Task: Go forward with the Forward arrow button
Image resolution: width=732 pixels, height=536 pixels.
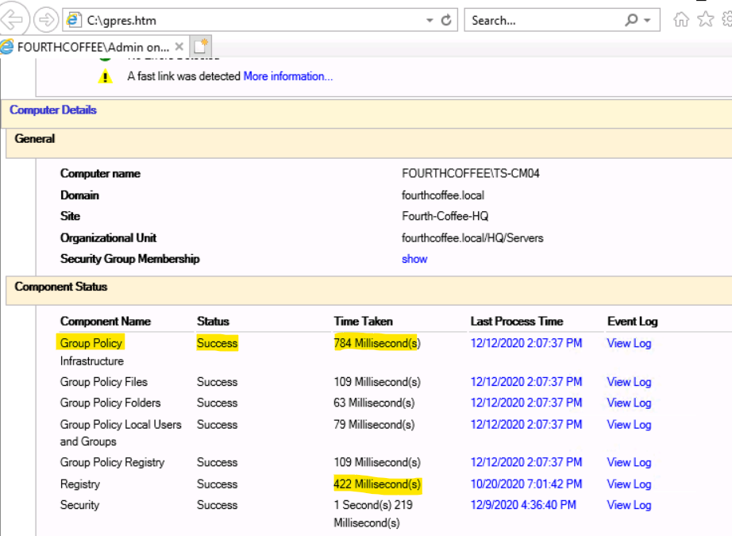Action: click(46, 20)
